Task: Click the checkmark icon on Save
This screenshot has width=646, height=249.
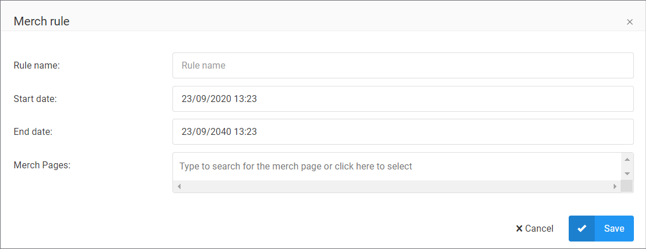Action: 582,228
